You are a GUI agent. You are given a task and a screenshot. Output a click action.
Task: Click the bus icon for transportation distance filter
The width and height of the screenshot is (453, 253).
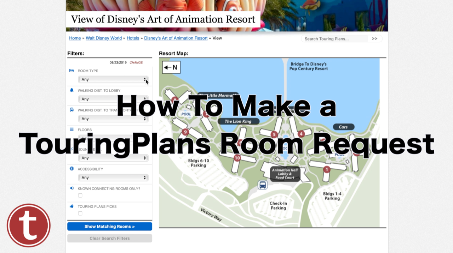pos(71,110)
